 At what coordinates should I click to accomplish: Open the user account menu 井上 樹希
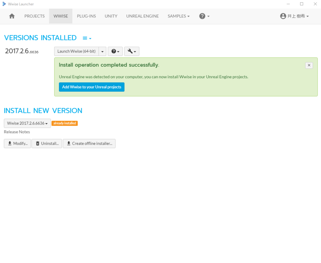point(294,16)
